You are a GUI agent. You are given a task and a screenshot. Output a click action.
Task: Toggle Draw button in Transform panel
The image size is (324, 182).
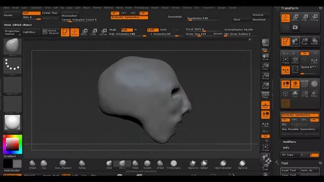[286, 18]
